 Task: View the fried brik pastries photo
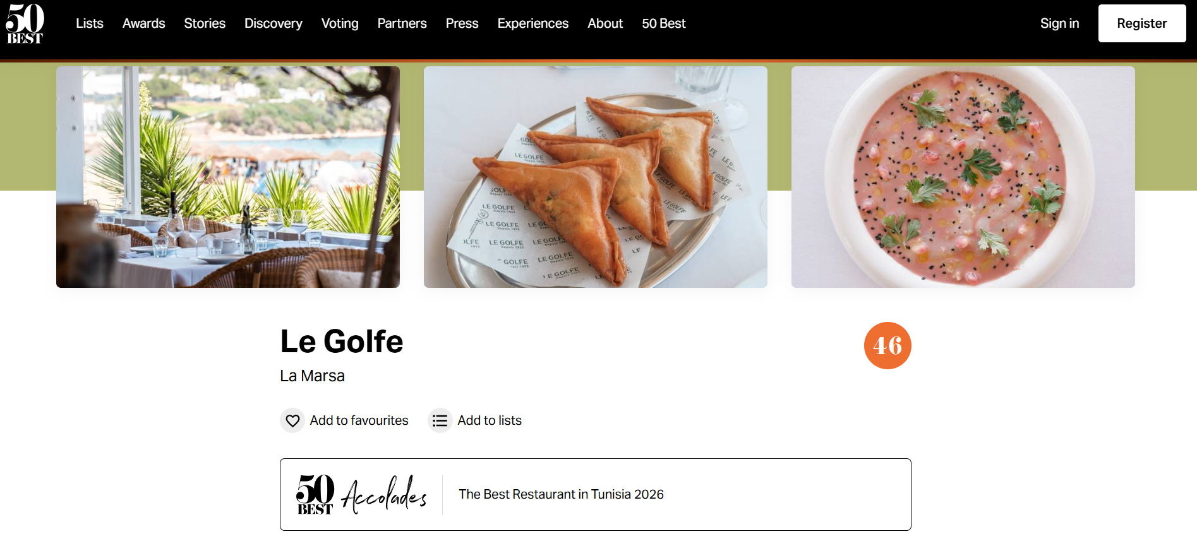[x=595, y=177]
